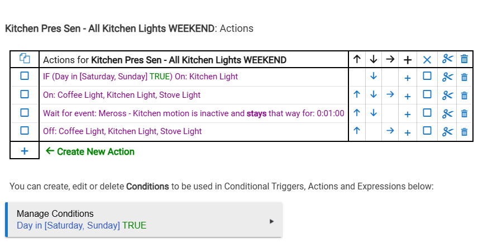Check the right-side checkbox on the On: Coffee Light row
The image size is (478, 252).
tap(427, 95)
